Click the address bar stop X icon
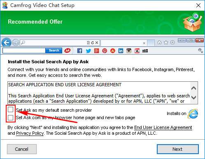 tap(97, 43)
